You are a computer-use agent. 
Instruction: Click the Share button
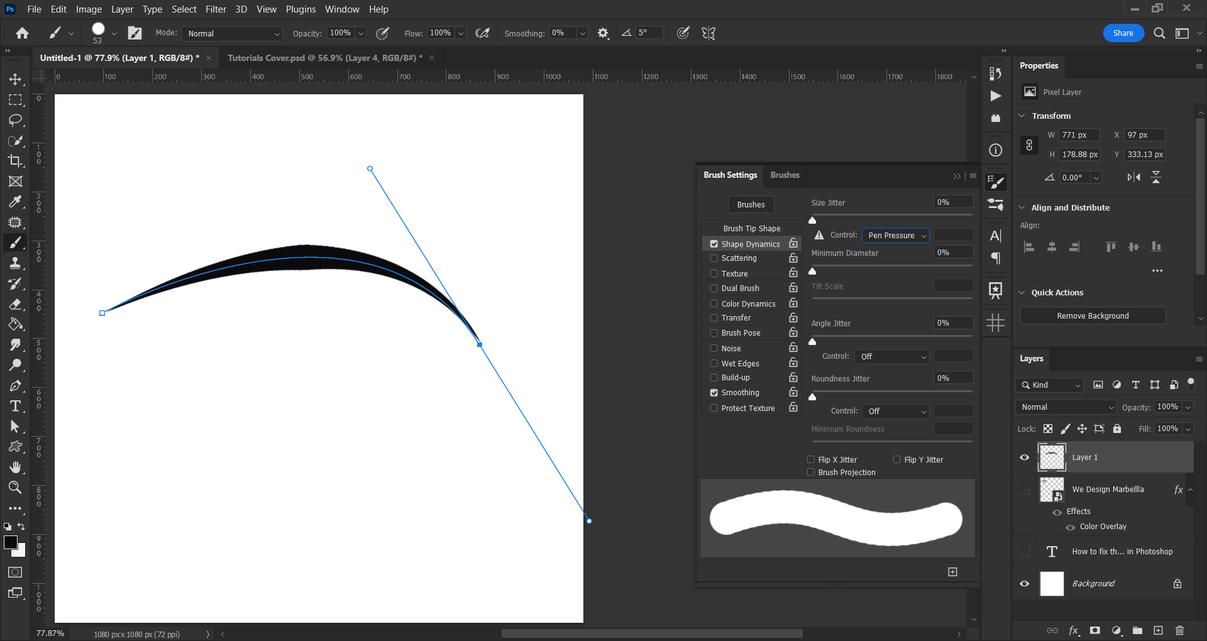(1123, 33)
